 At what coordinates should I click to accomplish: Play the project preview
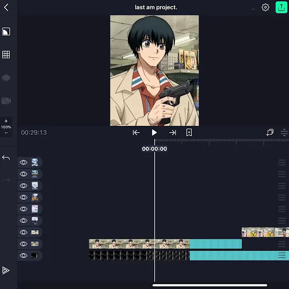(x=154, y=132)
